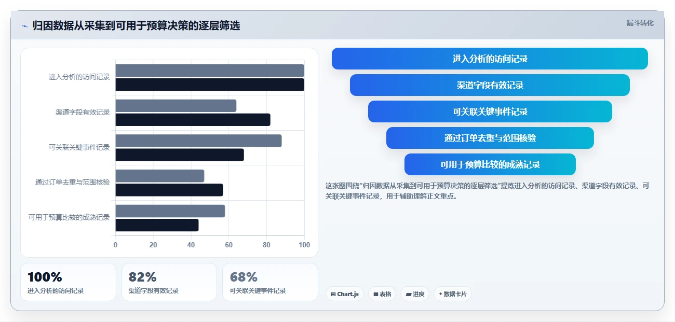Click the 数据卡片 tag icon

click(x=440, y=294)
